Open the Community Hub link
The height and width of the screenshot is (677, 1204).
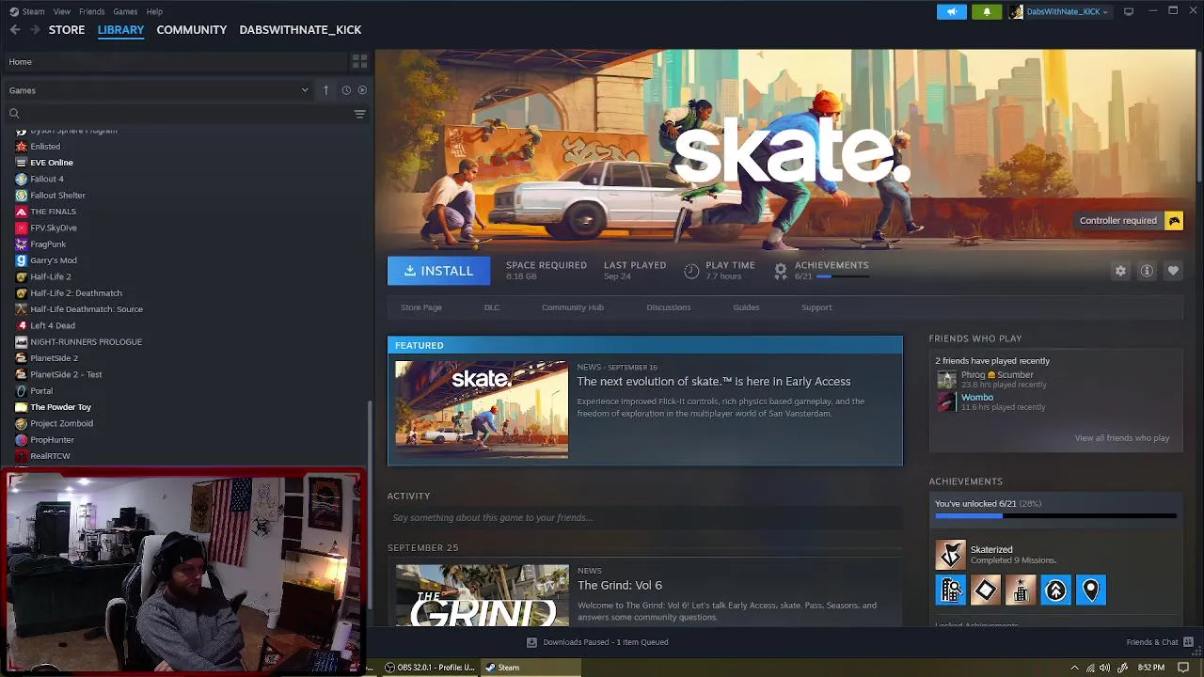point(573,307)
